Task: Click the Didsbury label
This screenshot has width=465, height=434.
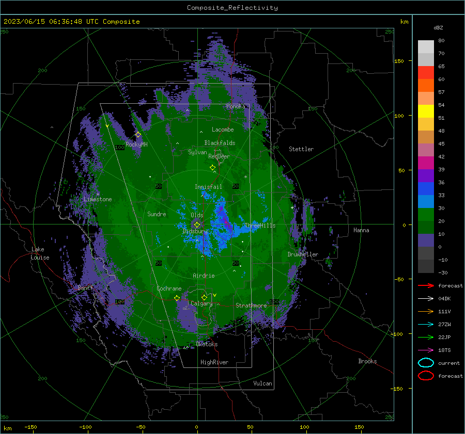Action: pyautogui.click(x=195, y=231)
